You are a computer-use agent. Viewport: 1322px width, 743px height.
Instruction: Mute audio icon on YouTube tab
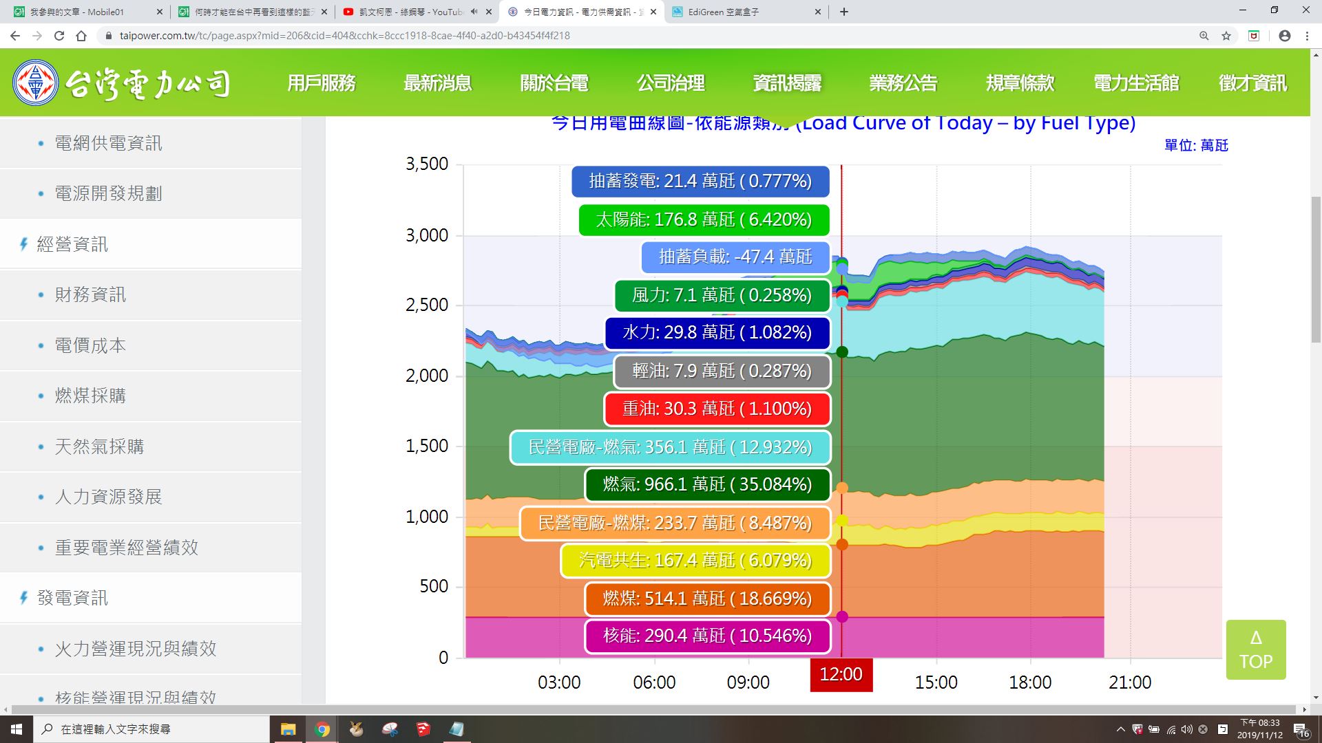tap(474, 12)
